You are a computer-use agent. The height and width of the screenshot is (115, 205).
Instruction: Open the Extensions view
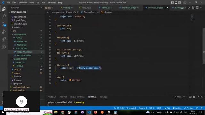[4, 39]
